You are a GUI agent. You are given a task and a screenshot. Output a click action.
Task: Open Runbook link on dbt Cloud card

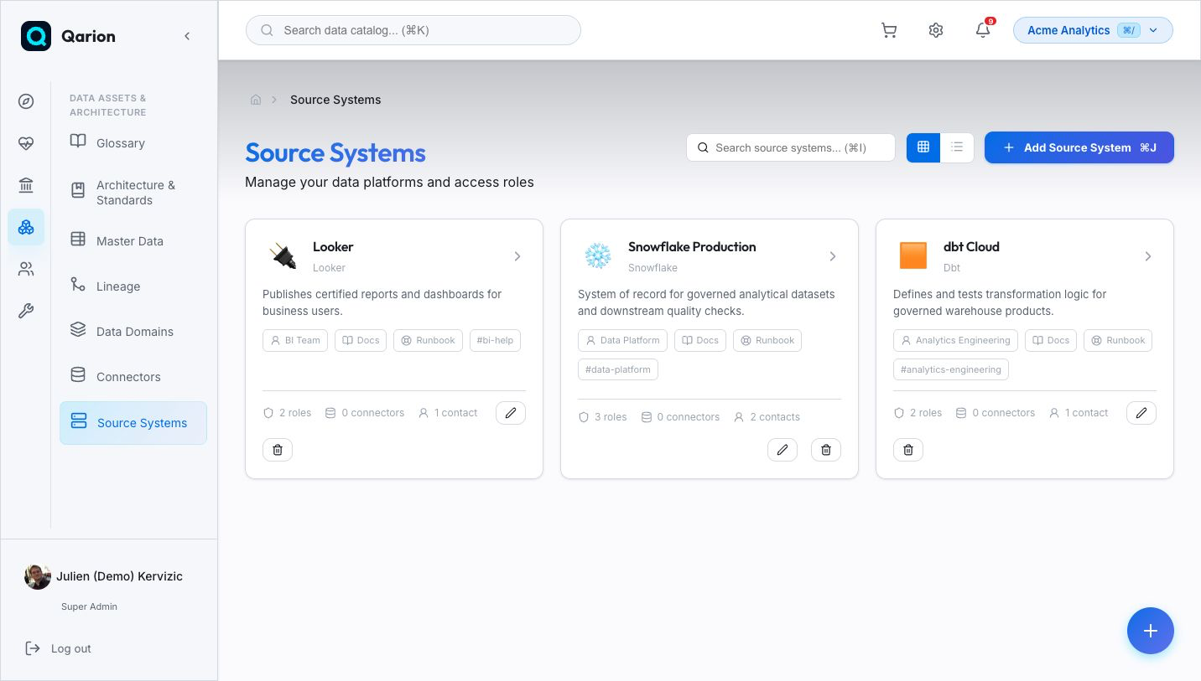(x=1118, y=340)
